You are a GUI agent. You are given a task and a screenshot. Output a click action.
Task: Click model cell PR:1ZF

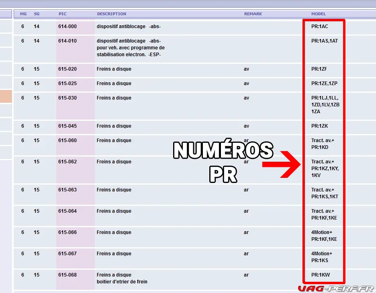(319, 69)
